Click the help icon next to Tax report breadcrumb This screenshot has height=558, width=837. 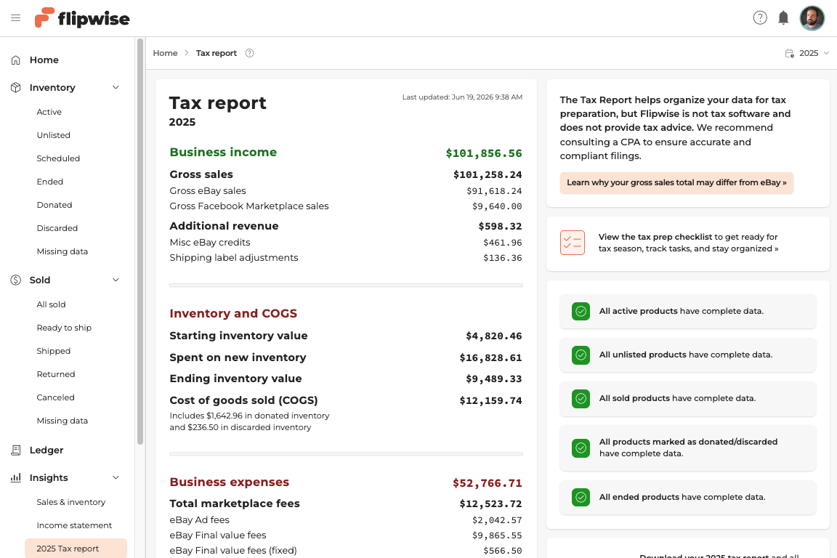click(x=249, y=53)
